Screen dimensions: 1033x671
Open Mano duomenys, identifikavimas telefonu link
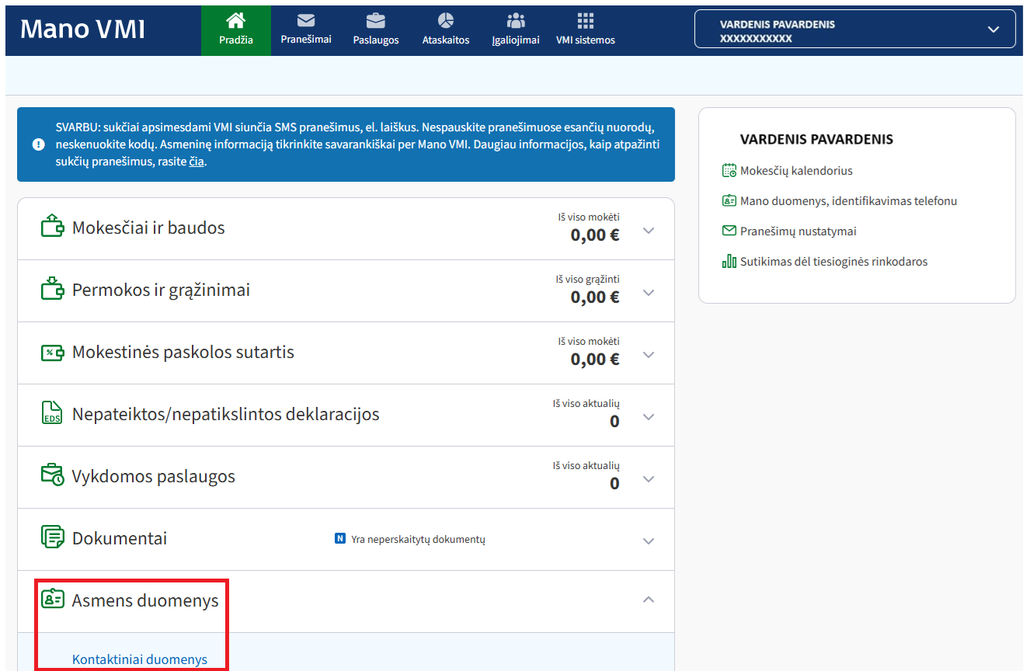(848, 201)
